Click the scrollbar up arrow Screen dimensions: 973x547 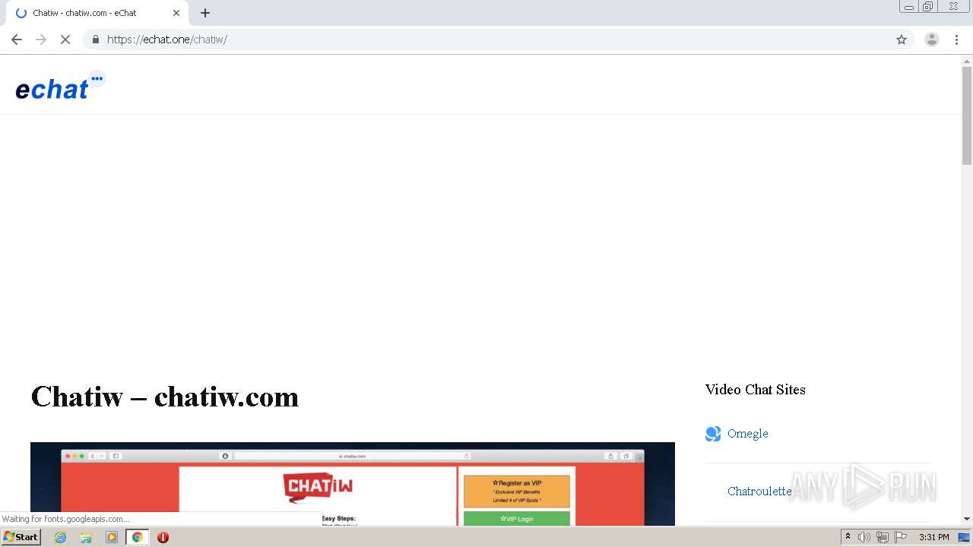[x=967, y=61]
